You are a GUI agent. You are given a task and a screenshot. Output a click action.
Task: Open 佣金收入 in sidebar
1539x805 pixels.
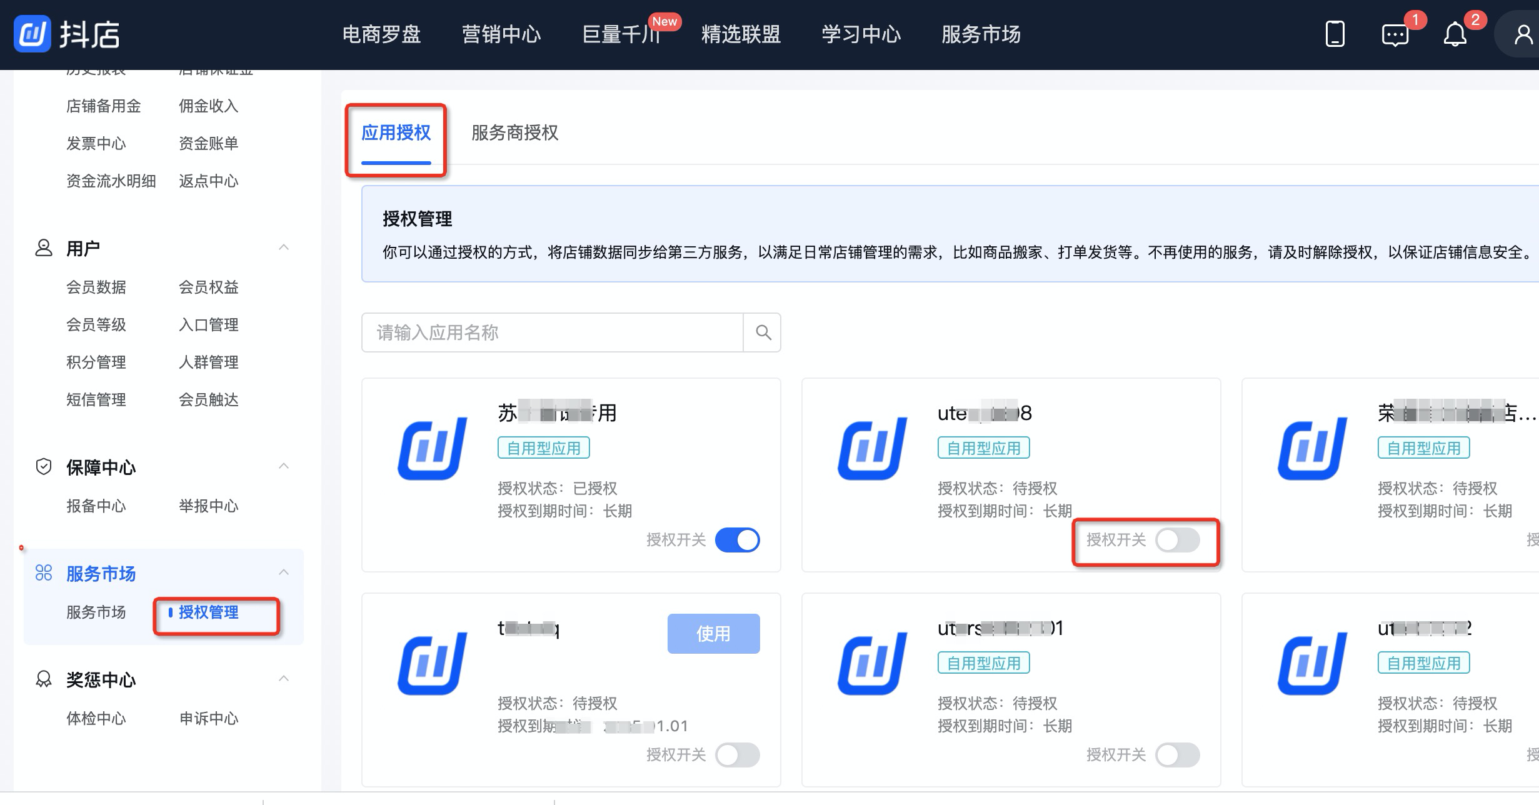pyautogui.click(x=209, y=106)
